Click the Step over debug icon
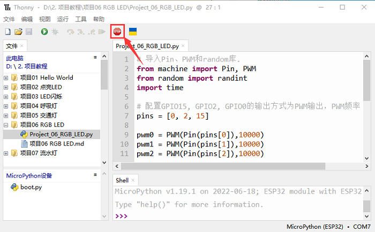Image resolution: width=375 pixels, height=232 pixels. pyautogui.click(x=70, y=32)
